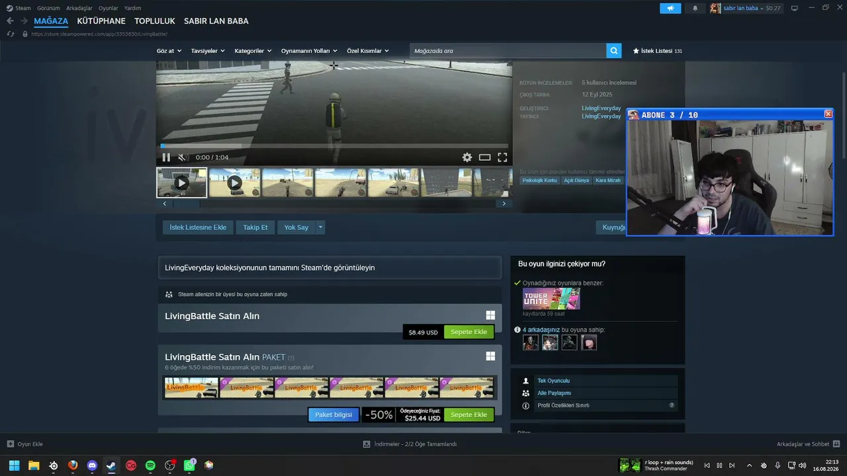847x476 pixels.
Task: Click the Oyun Ekle plus icon
Action: click(10, 444)
